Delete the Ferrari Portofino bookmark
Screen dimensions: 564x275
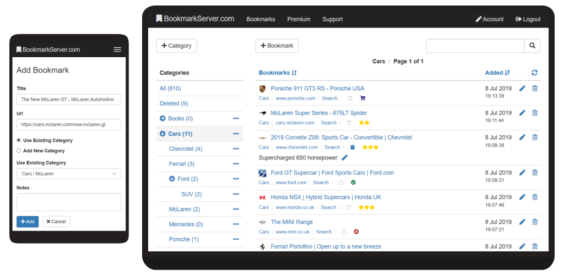pyautogui.click(x=535, y=246)
